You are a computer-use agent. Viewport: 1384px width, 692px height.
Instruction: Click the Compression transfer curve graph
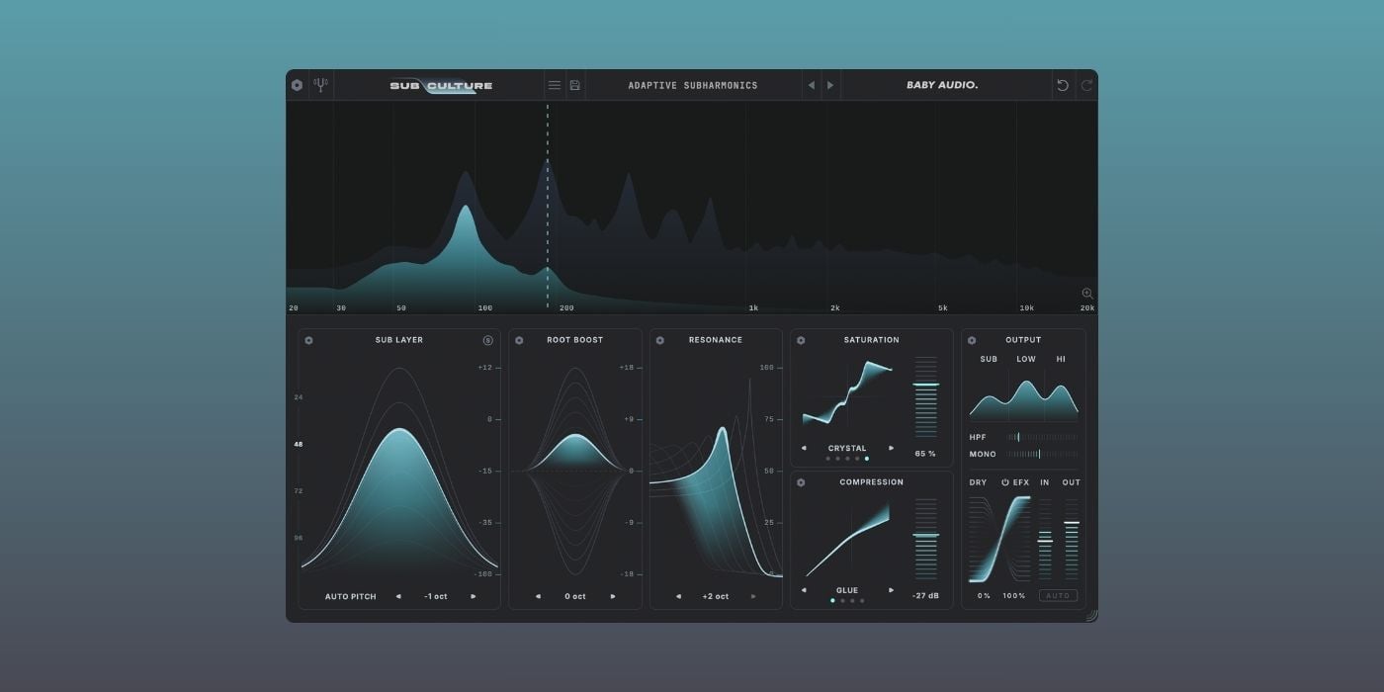[x=847, y=539]
